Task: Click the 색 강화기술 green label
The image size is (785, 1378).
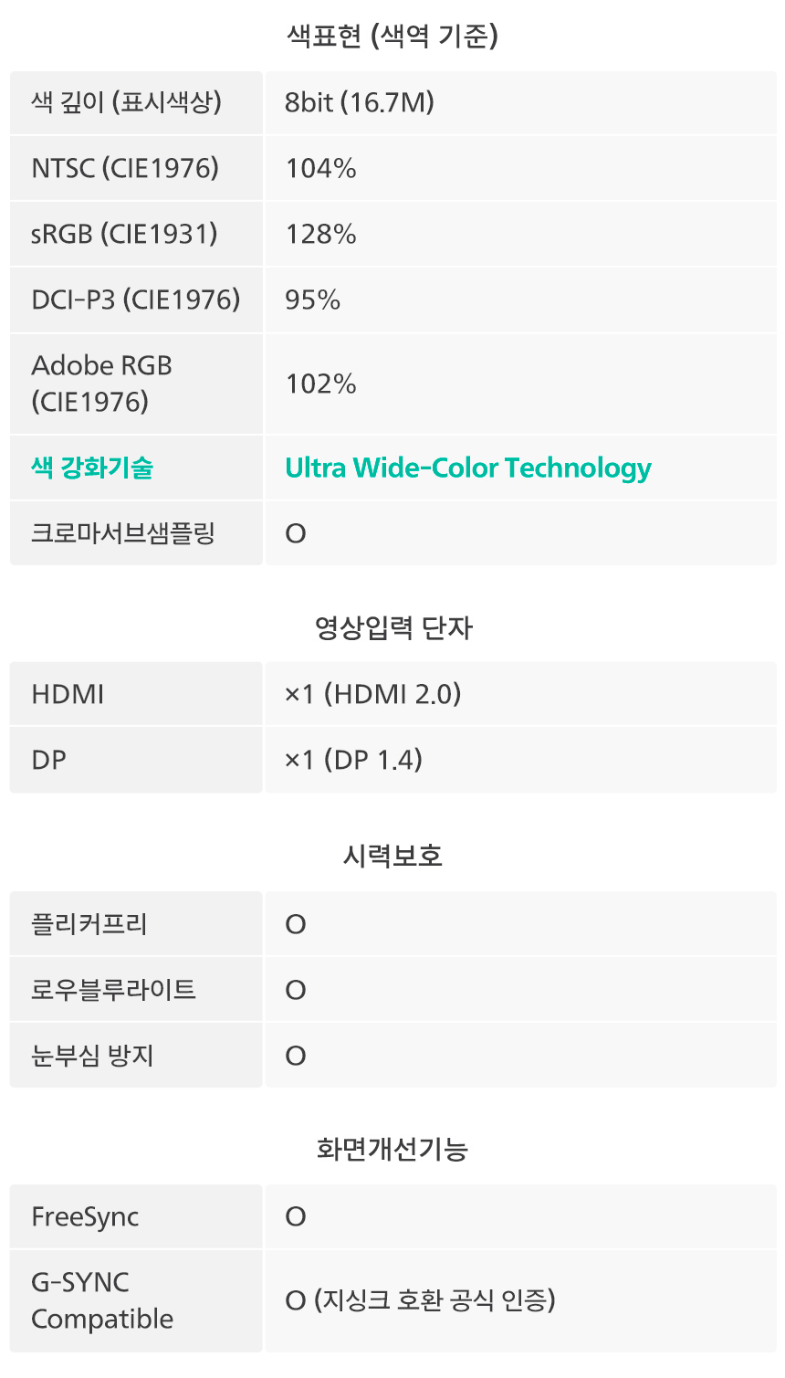Action: [x=92, y=468]
